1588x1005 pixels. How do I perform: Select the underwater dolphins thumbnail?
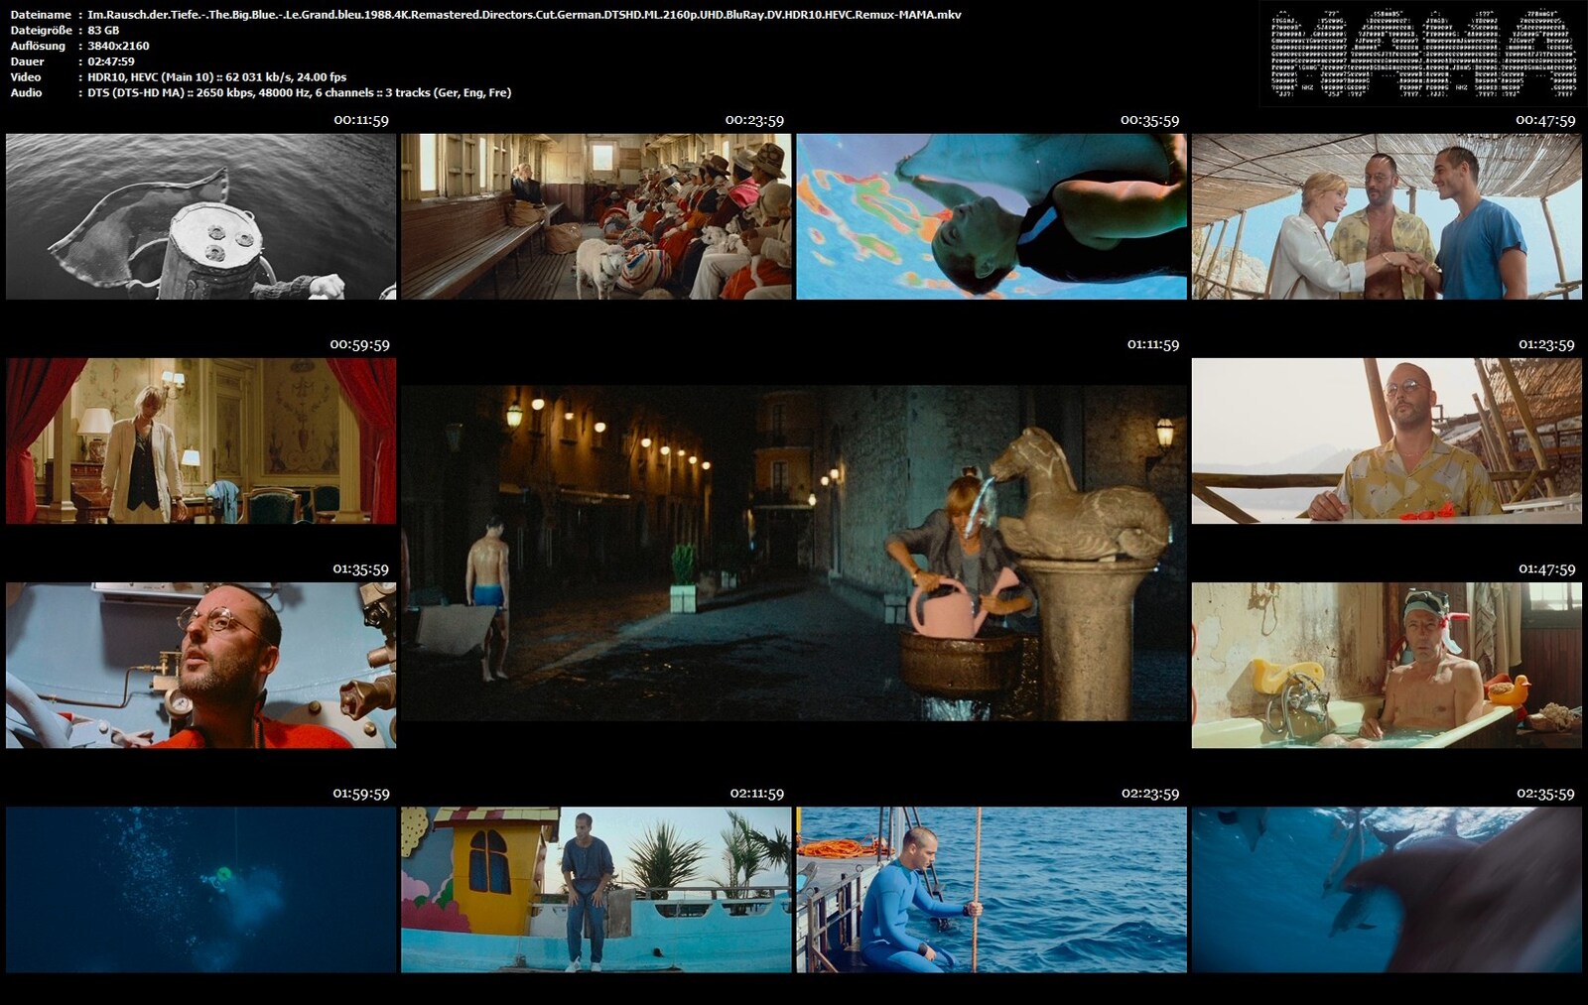point(1387,889)
